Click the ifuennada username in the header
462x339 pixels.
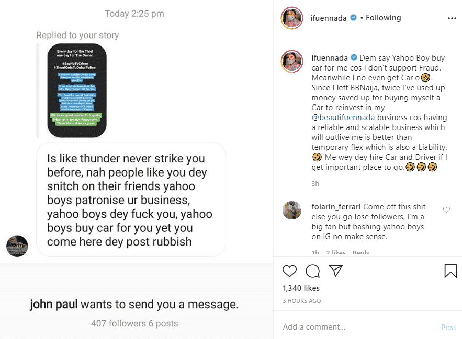[329, 18]
